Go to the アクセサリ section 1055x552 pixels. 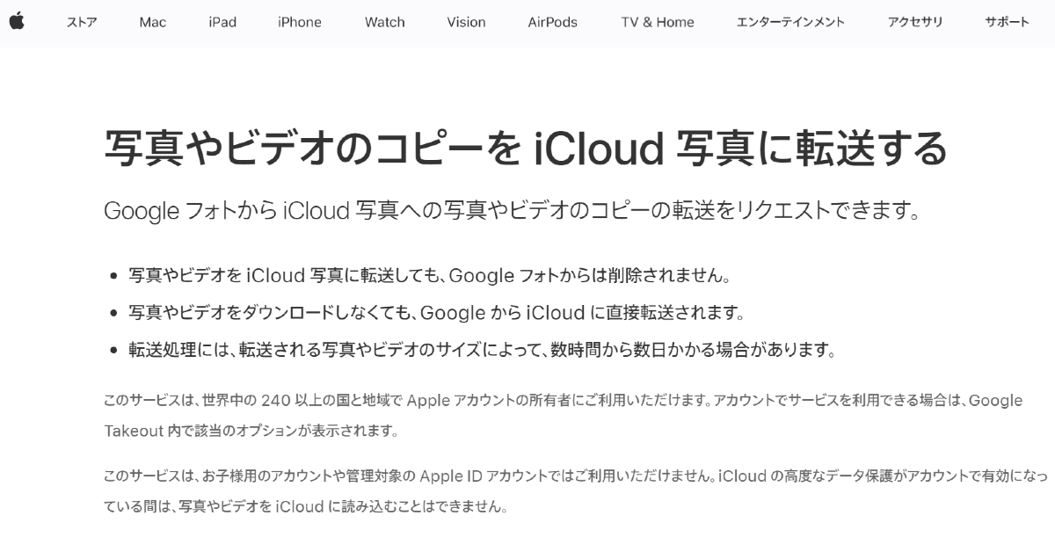pos(914,22)
